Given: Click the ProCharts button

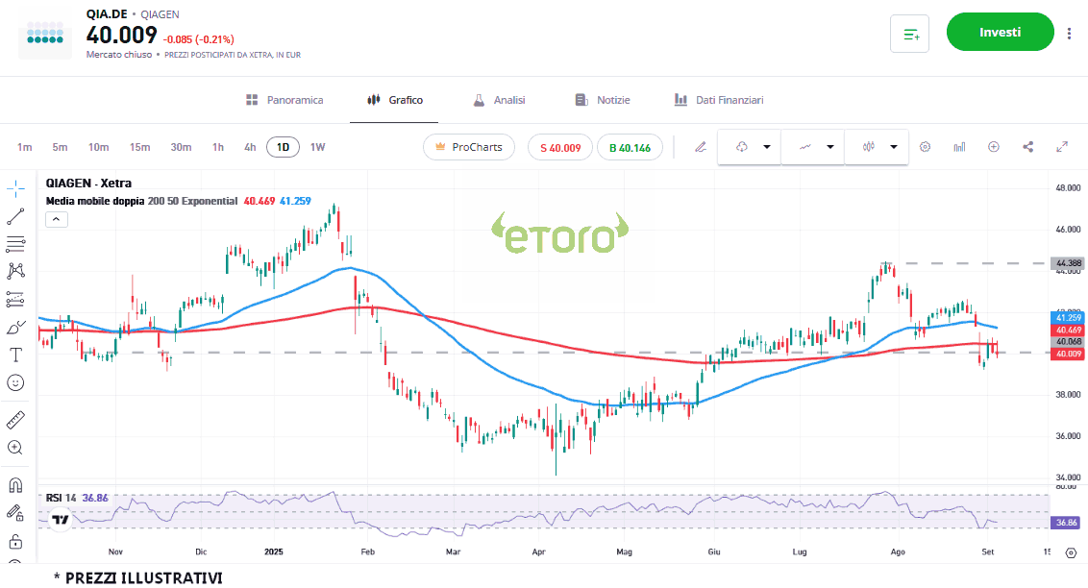Looking at the screenshot, I should point(469,147).
